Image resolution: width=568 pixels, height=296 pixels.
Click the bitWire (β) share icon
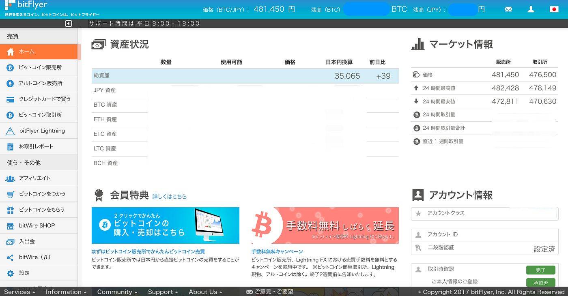11,257
